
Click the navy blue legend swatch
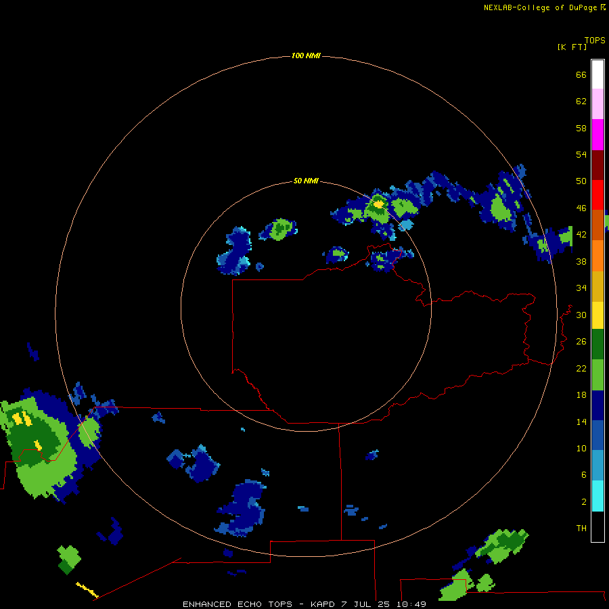pyautogui.click(x=597, y=405)
